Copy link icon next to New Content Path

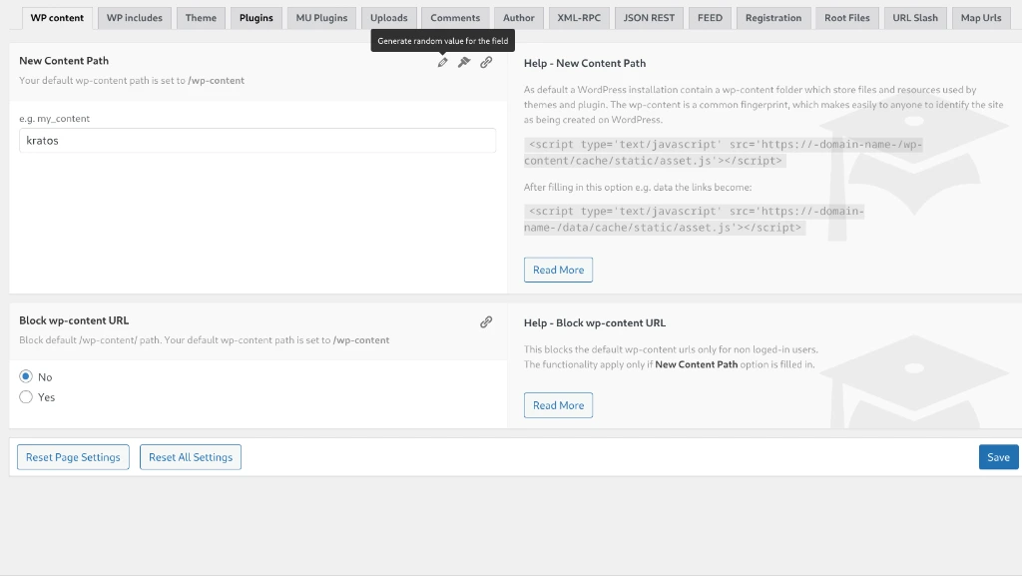pos(486,63)
